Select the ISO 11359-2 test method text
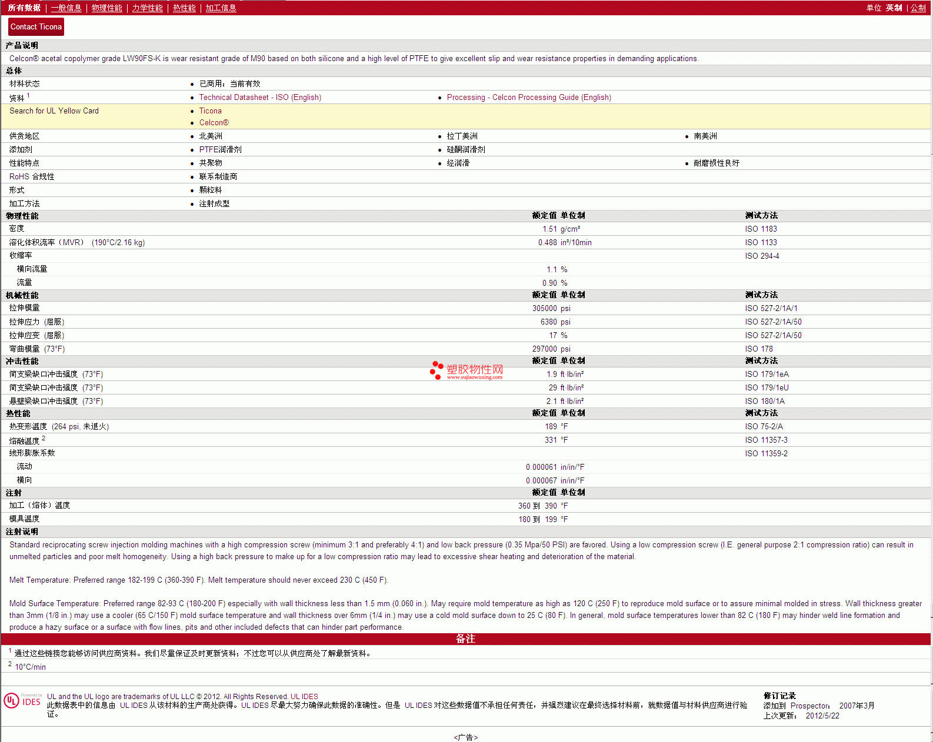The height and width of the screenshot is (742, 933). [x=767, y=454]
